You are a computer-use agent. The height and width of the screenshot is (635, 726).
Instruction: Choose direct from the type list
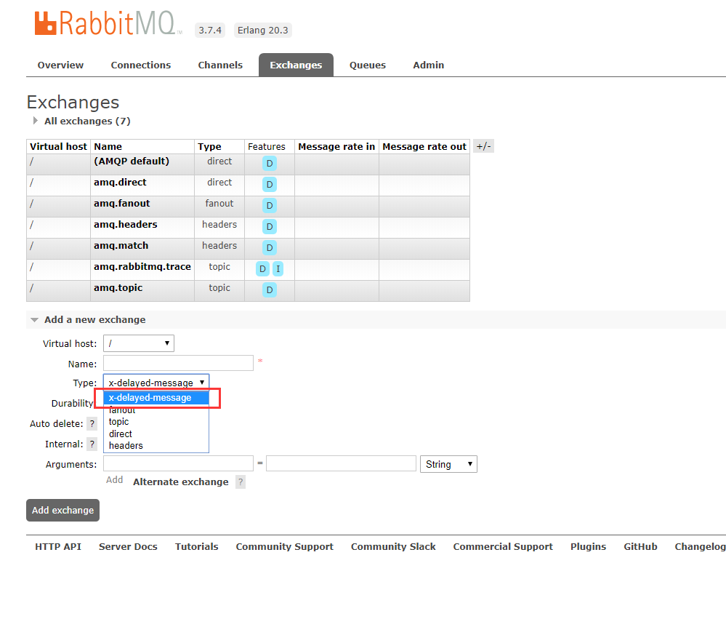click(x=156, y=434)
